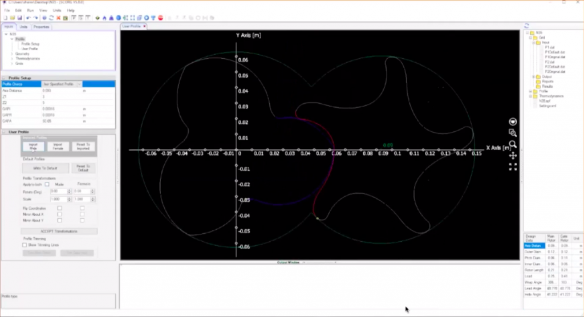This screenshot has height=317, width=584.
Task: Save the project with the floppy disk icon
Action: 19,18
